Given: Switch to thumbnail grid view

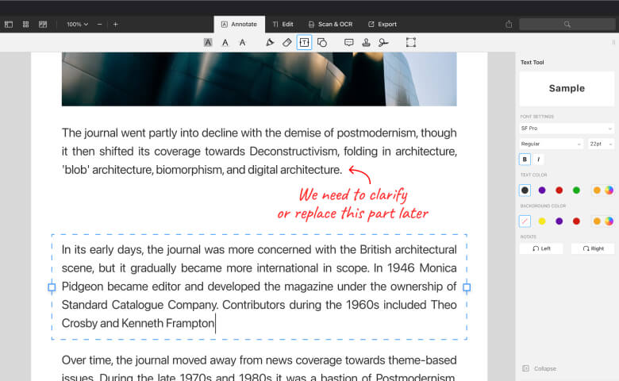Looking at the screenshot, I should pyautogui.click(x=25, y=24).
